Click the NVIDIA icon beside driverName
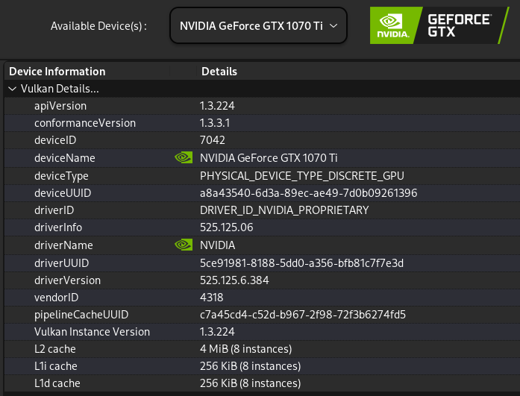 184,245
